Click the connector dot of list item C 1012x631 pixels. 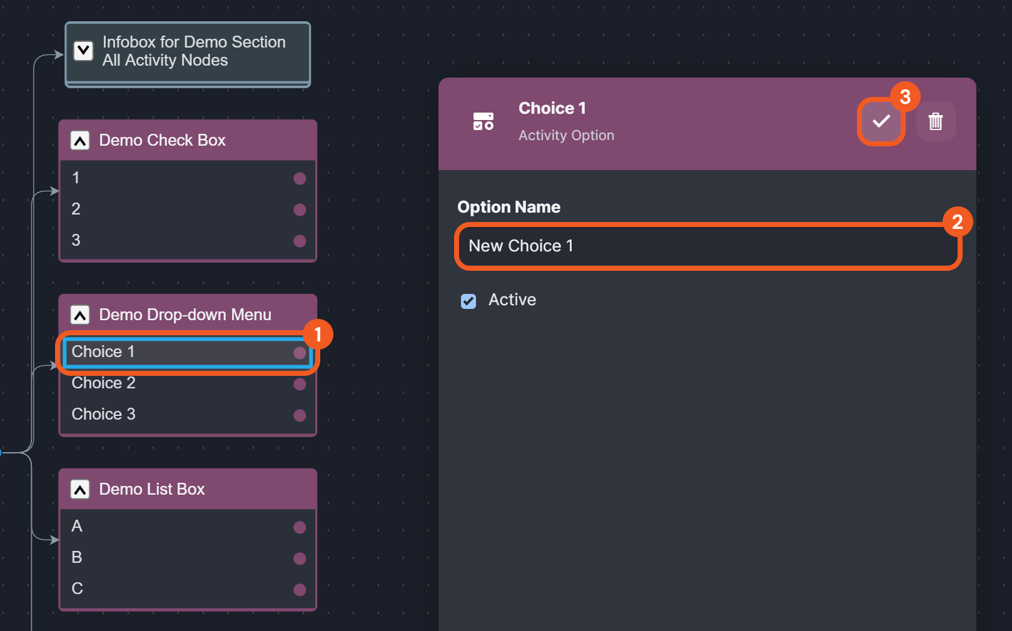pyautogui.click(x=300, y=590)
